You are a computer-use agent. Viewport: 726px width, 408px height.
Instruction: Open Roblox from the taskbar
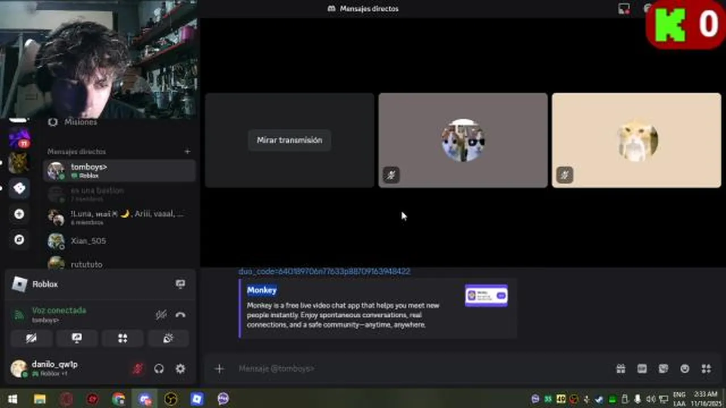(197, 399)
